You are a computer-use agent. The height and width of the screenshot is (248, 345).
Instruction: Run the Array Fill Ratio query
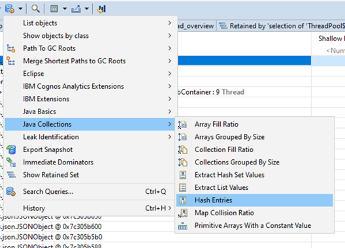(255, 124)
